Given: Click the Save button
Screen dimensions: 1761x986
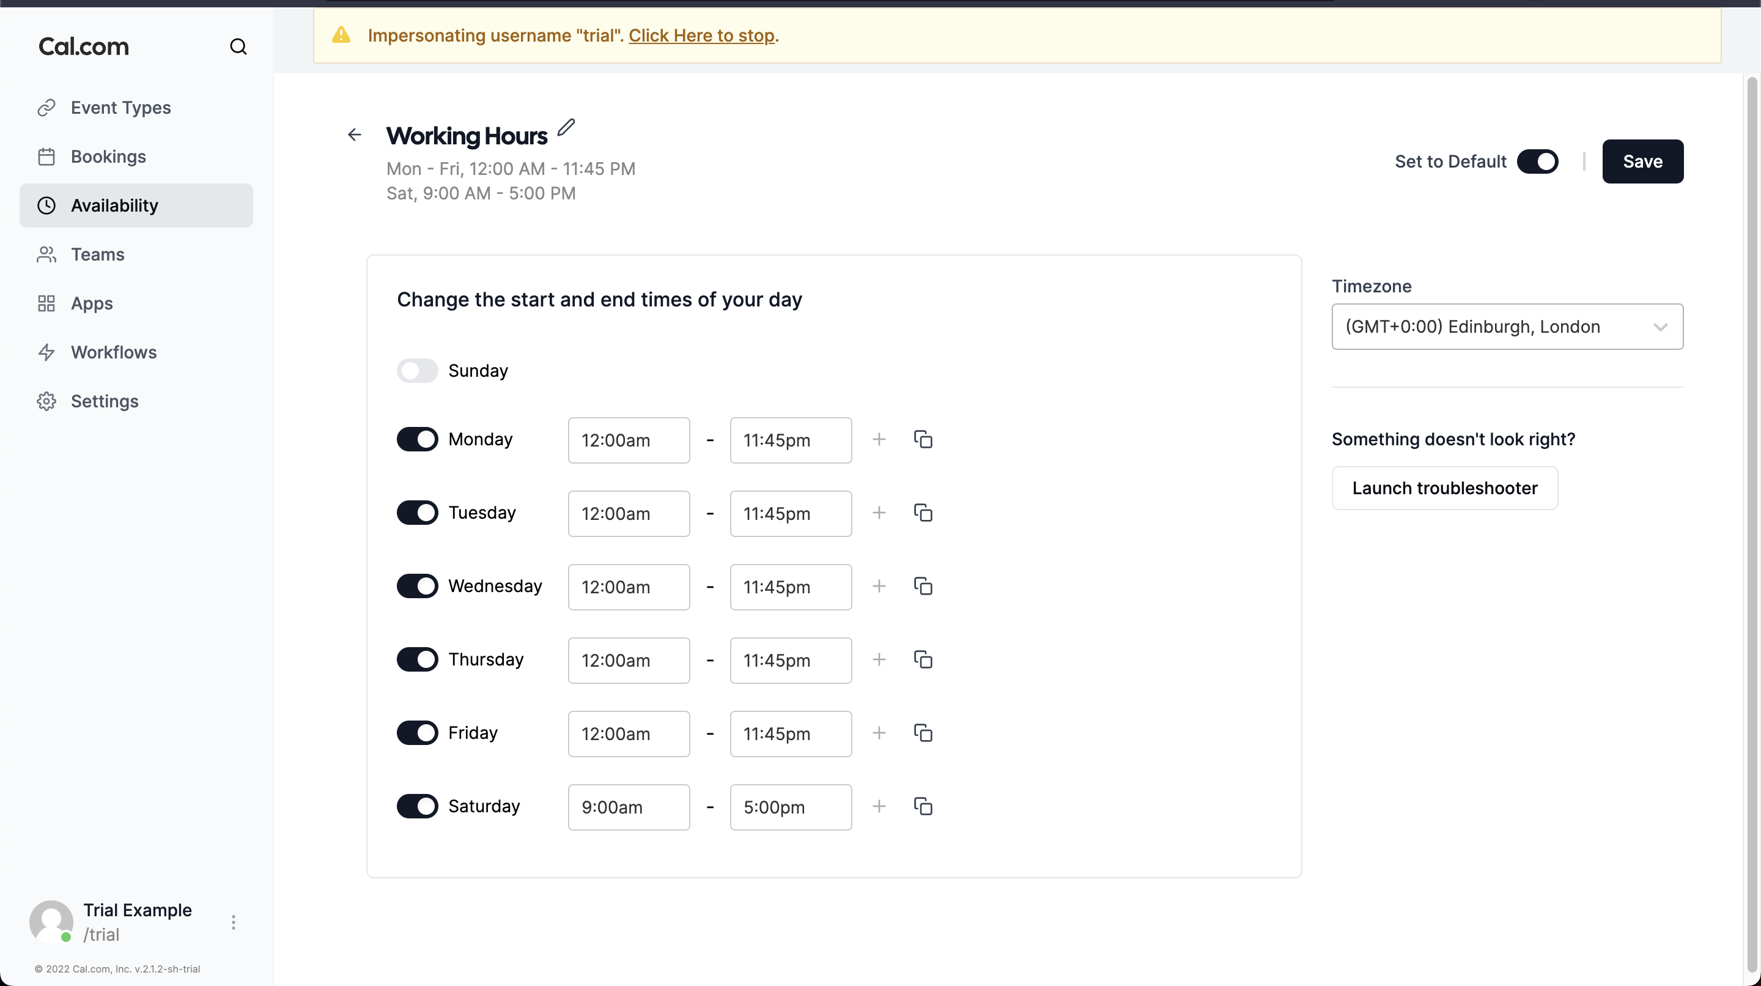Looking at the screenshot, I should pos(1643,161).
